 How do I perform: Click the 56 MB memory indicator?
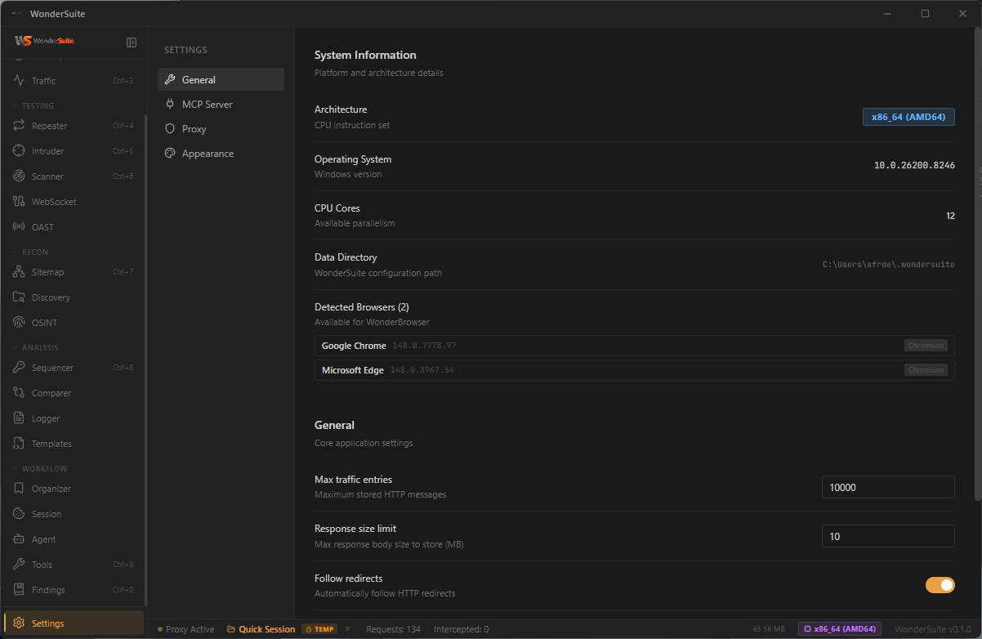tap(769, 629)
